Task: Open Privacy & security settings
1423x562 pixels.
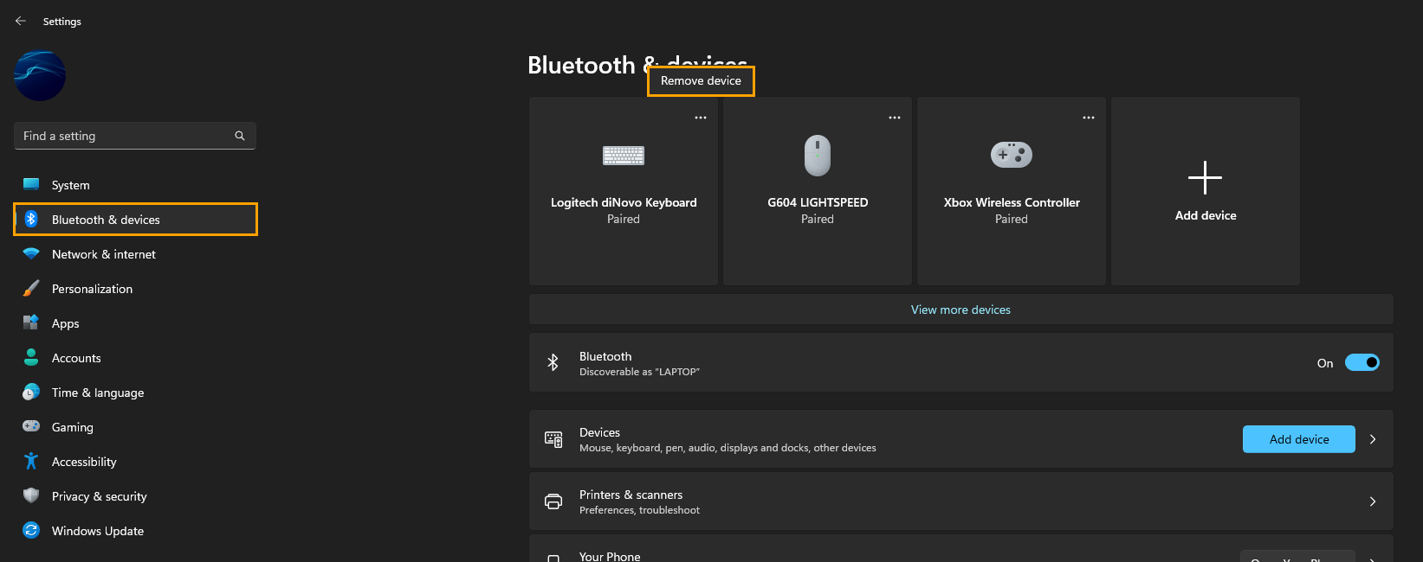Action: (x=135, y=496)
